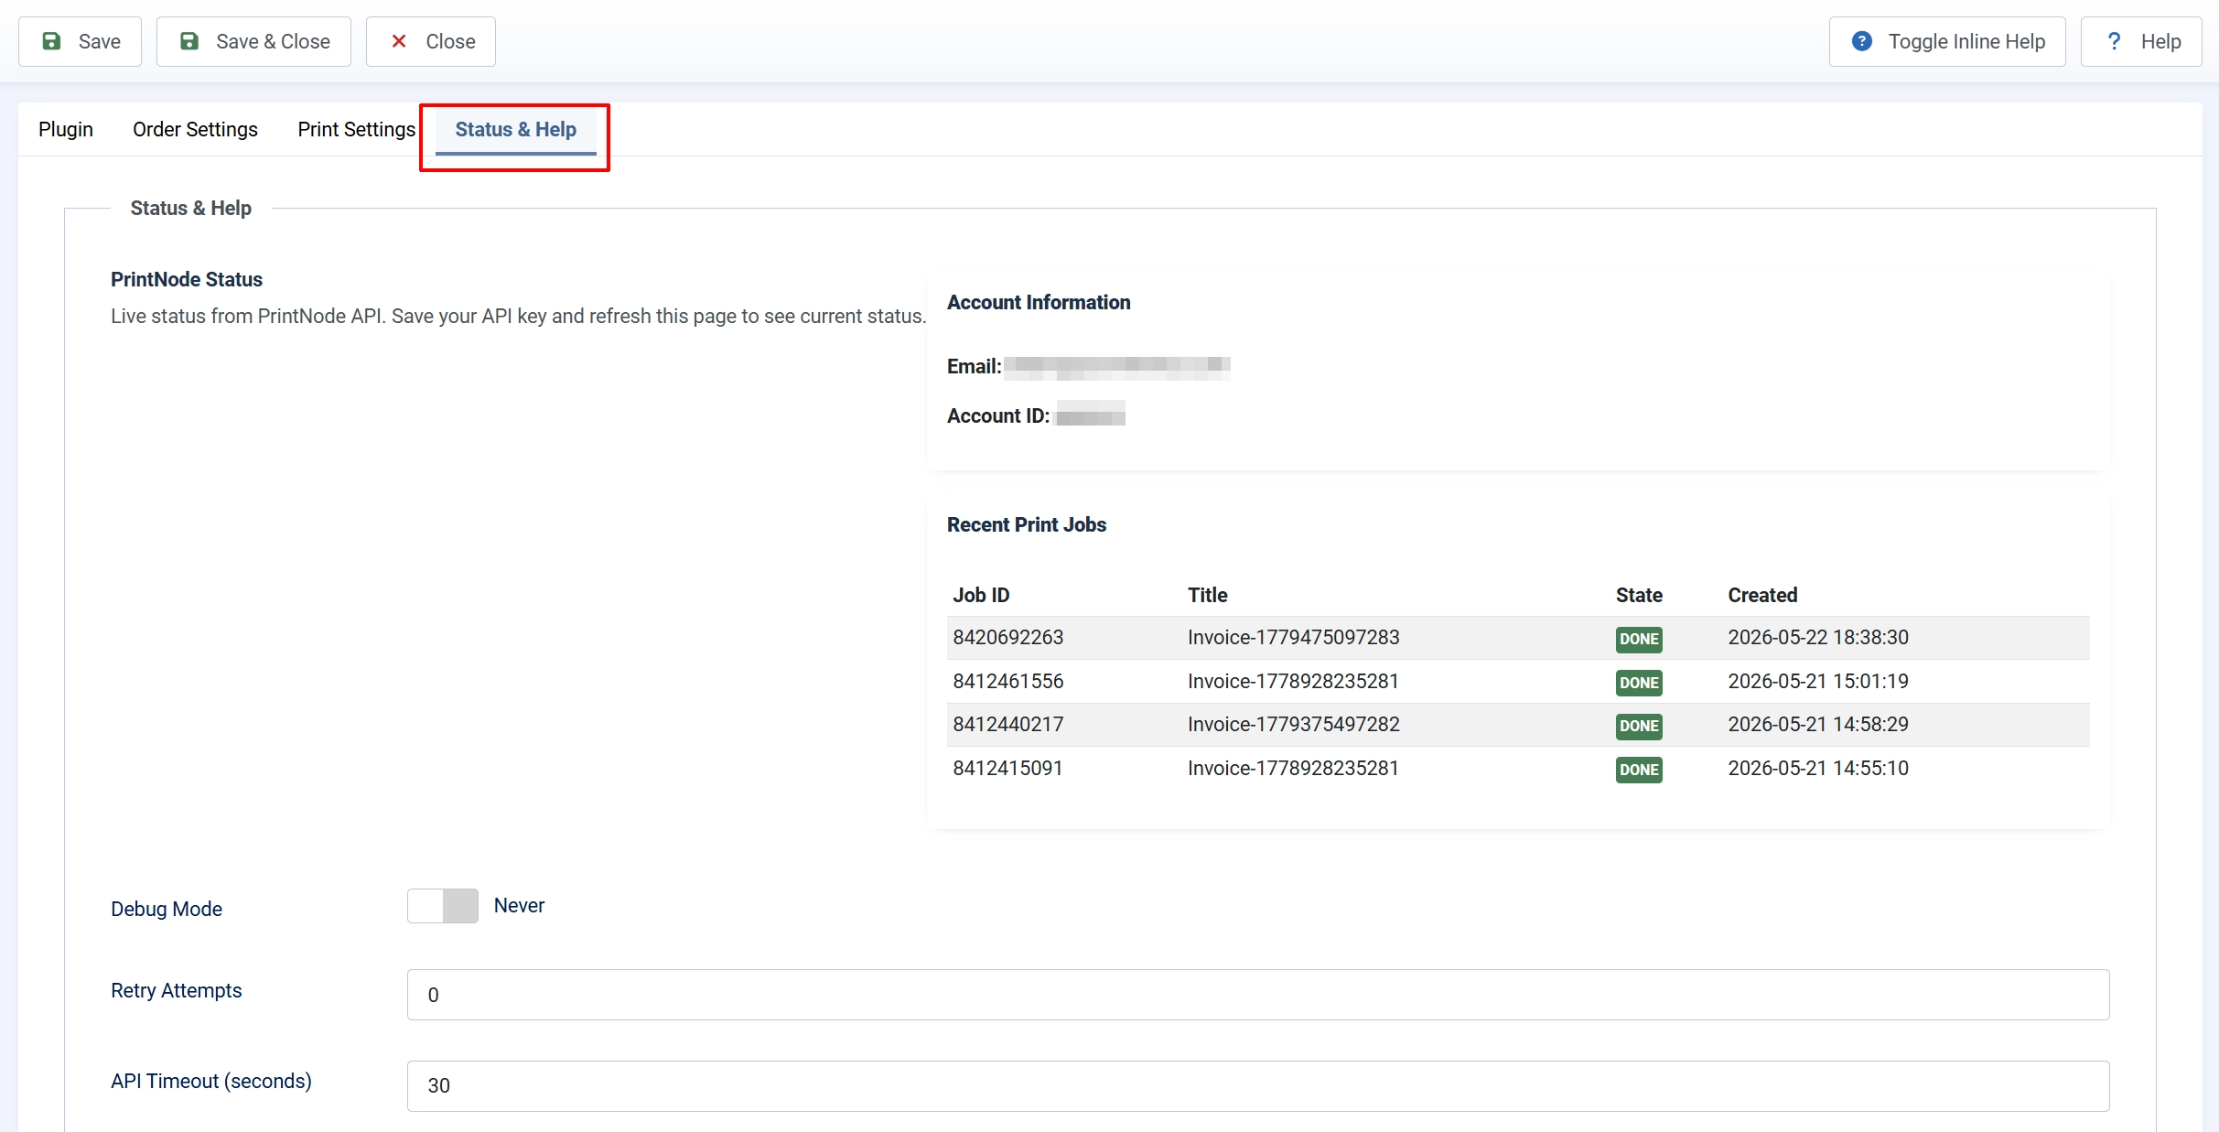
Task: Click the Save & Close floppy icon
Action: tap(189, 41)
